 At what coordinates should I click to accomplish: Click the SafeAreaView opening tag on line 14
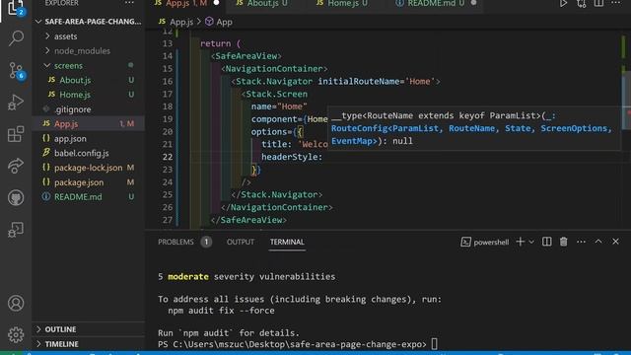pyautogui.click(x=245, y=56)
